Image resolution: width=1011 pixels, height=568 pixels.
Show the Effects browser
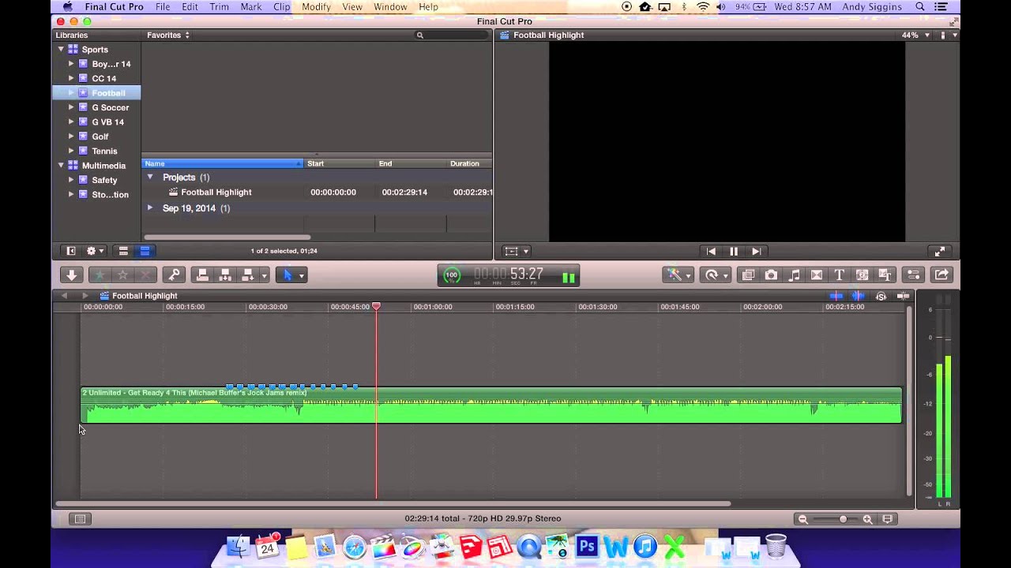748,275
